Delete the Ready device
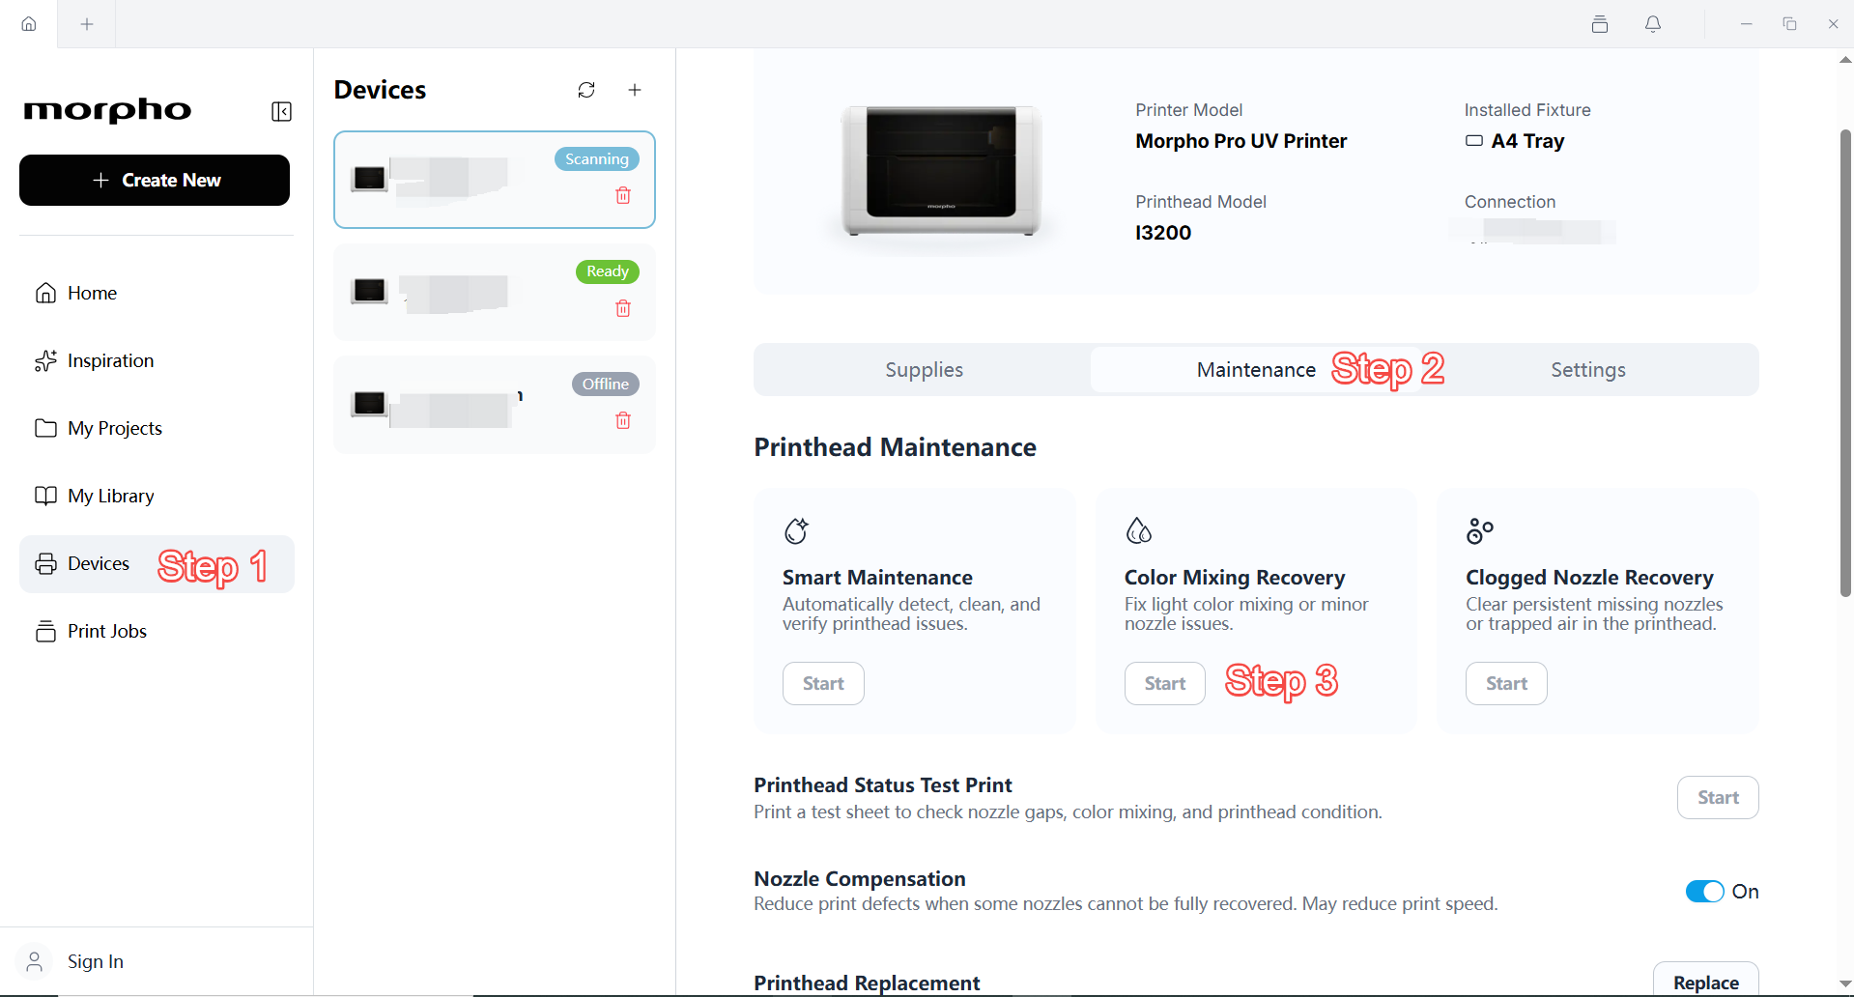This screenshot has width=1854, height=997. pyautogui.click(x=623, y=308)
